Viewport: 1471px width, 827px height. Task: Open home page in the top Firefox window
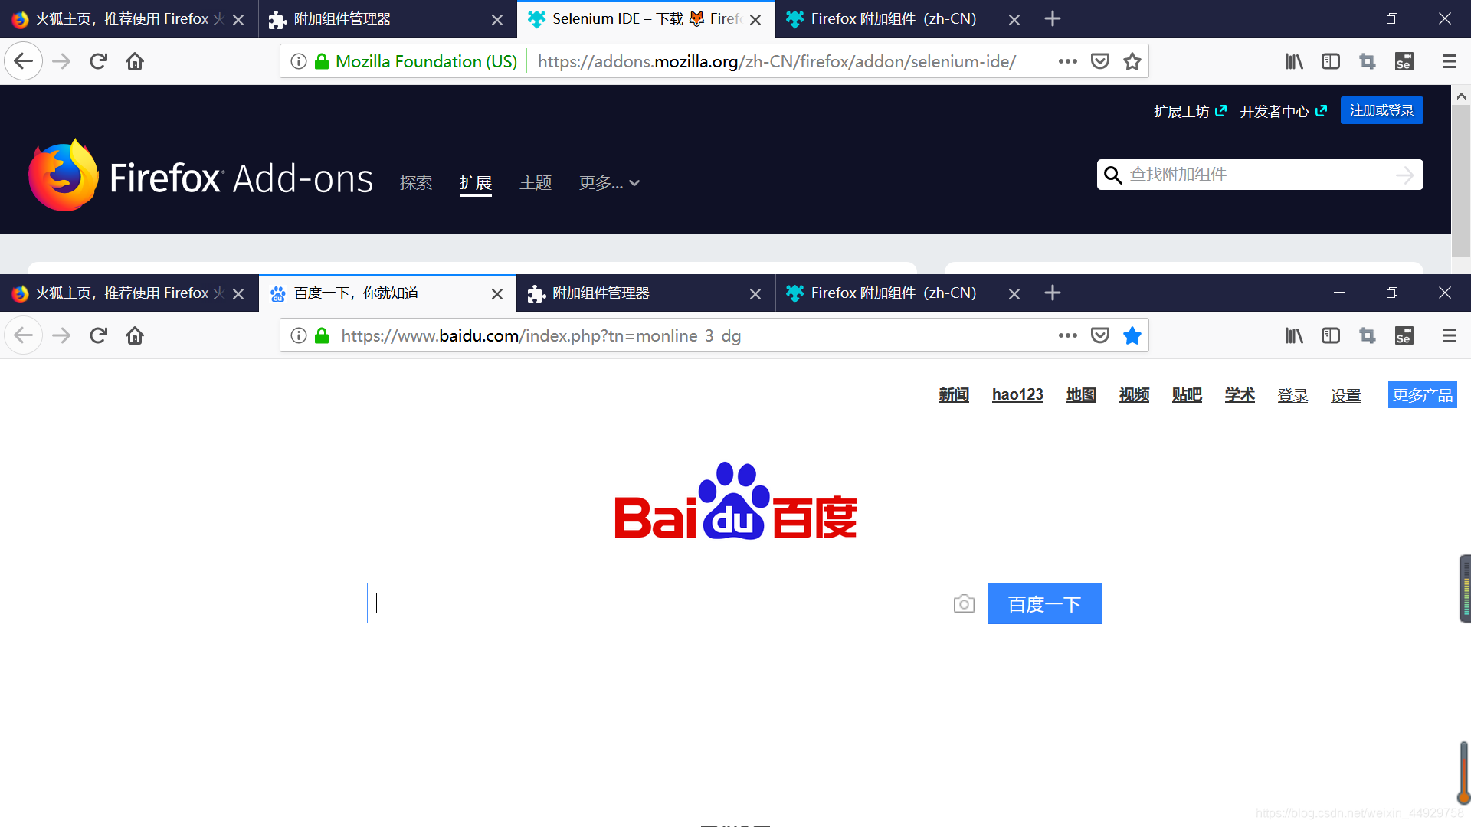135,61
